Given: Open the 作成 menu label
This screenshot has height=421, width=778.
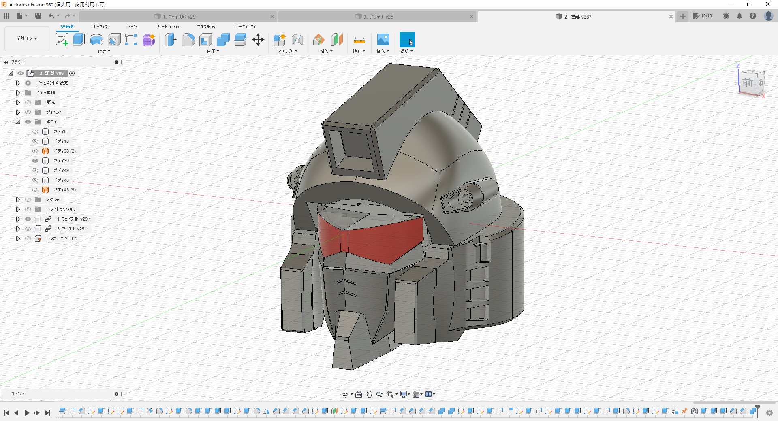Looking at the screenshot, I should tap(104, 51).
